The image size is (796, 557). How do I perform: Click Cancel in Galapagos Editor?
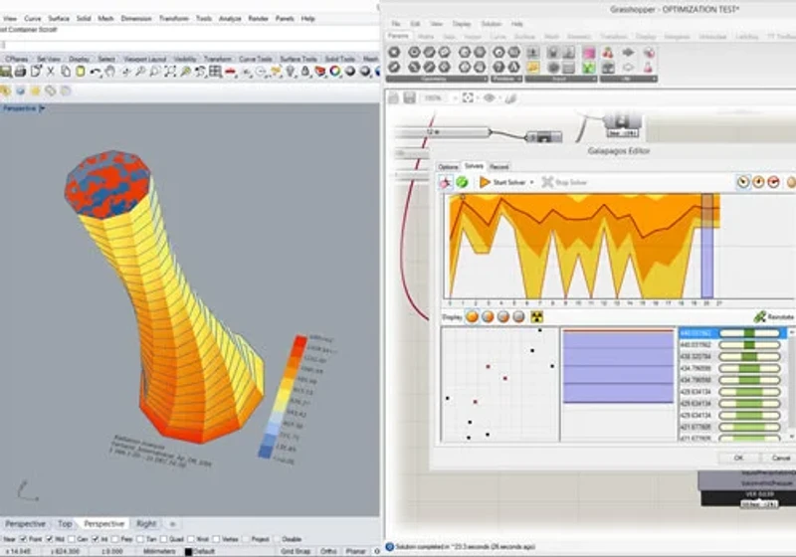[x=780, y=458]
